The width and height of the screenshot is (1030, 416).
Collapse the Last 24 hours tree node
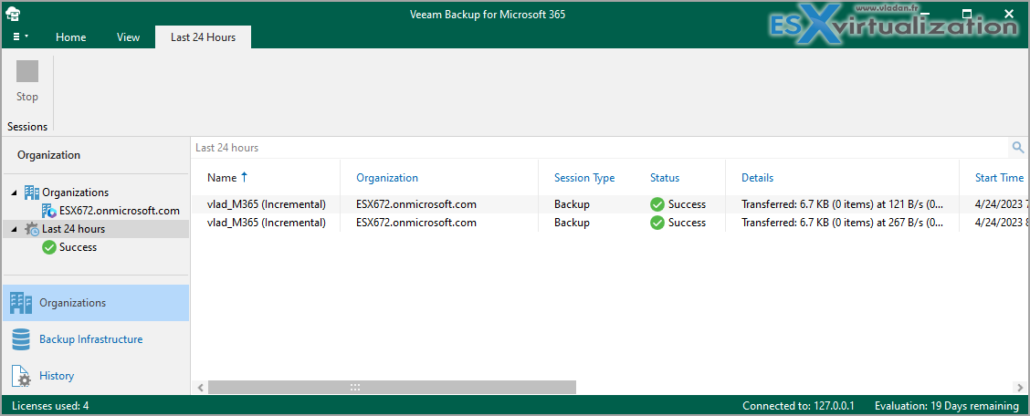(x=15, y=229)
